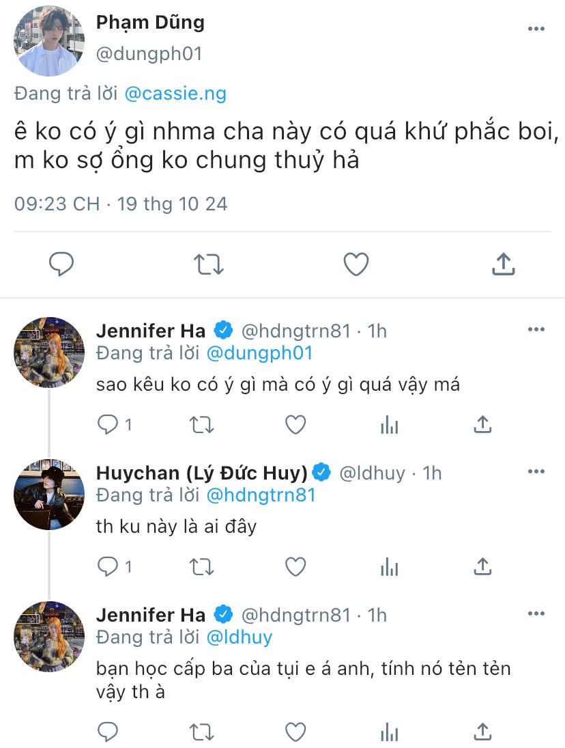Like Huychan's reply

point(295,566)
